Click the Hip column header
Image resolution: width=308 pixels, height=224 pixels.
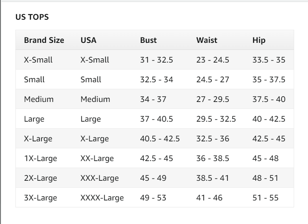pos(259,40)
